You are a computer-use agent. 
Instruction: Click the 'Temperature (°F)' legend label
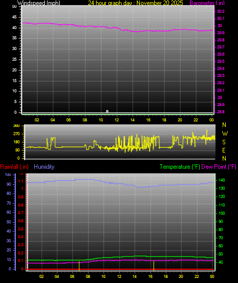click(180, 167)
